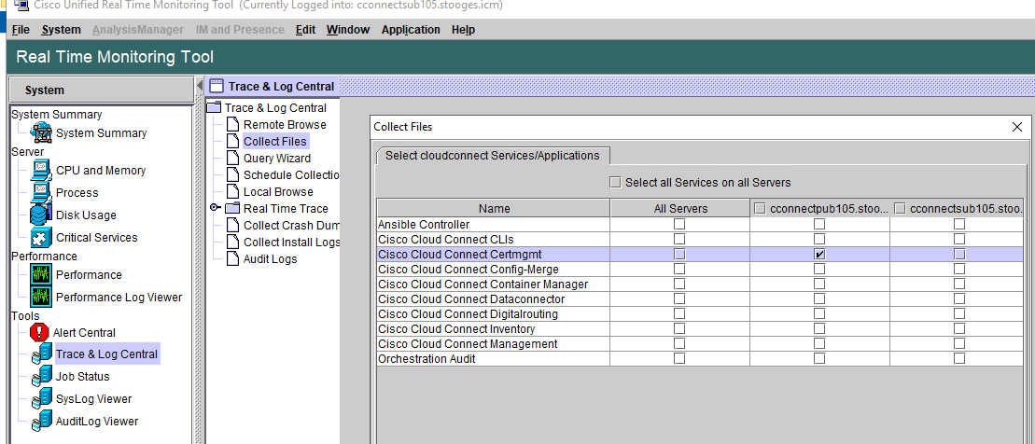Open Performance Log Viewer icon

tap(41, 298)
